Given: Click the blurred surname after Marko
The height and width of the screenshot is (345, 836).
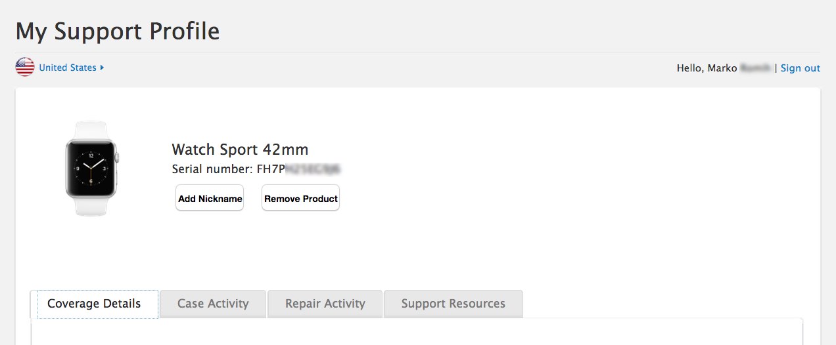Looking at the screenshot, I should click(x=755, y=68).
